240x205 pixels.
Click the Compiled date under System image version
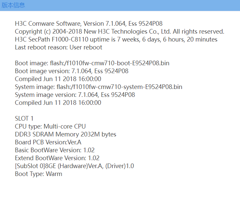tap(58, 103)
